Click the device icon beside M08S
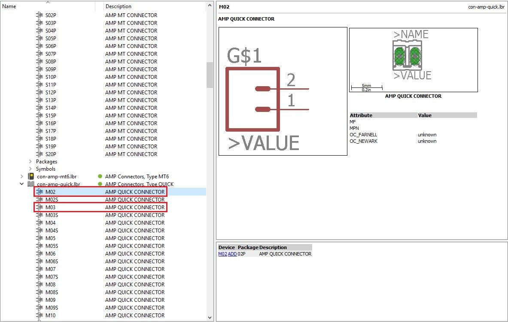 point(40,292)
